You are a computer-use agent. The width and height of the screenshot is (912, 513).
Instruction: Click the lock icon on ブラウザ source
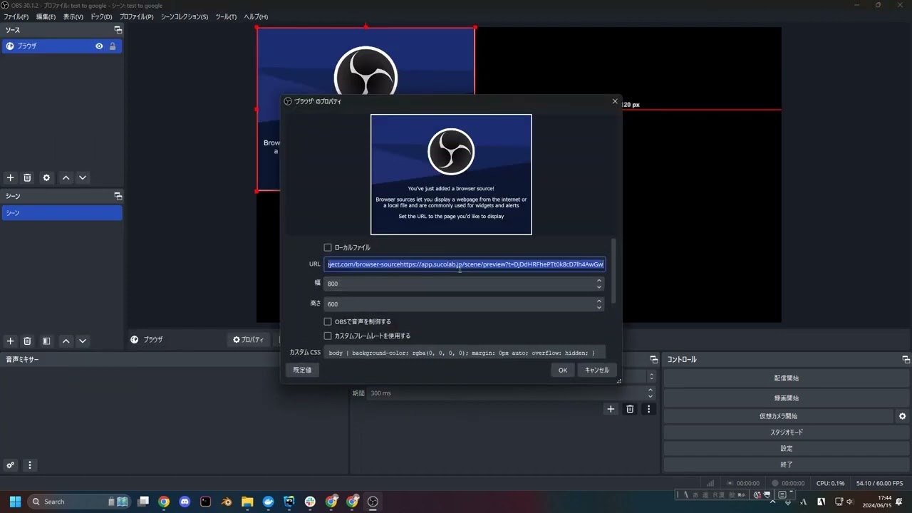click(112, 46)
